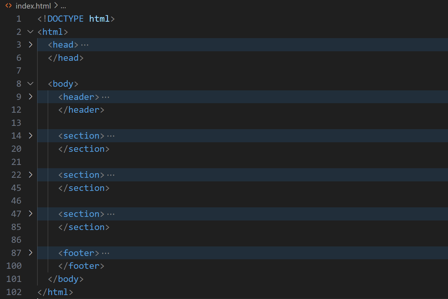Place cursor on the closing html tag
Image resolution: width=448 pixels, height=299 pixels.
pos(55,292)
